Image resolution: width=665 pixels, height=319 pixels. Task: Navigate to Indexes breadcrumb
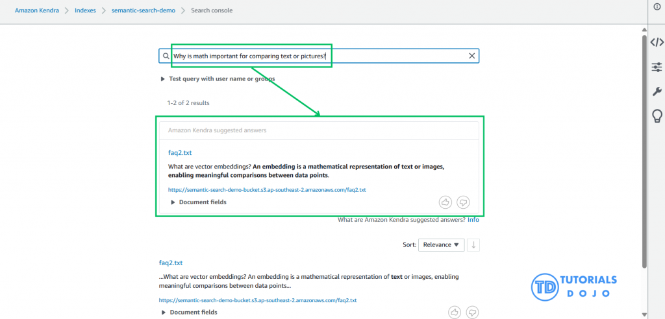tap(88, 11)
